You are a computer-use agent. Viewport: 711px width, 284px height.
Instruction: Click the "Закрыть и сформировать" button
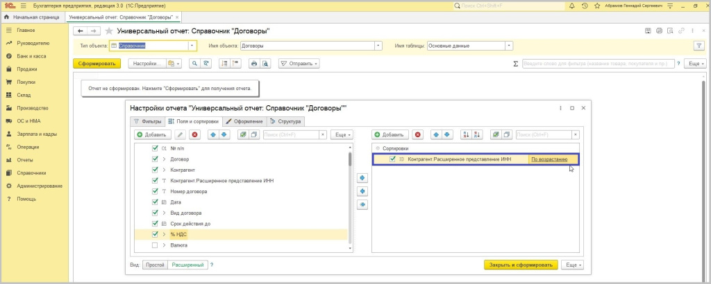tap(521, 265)
